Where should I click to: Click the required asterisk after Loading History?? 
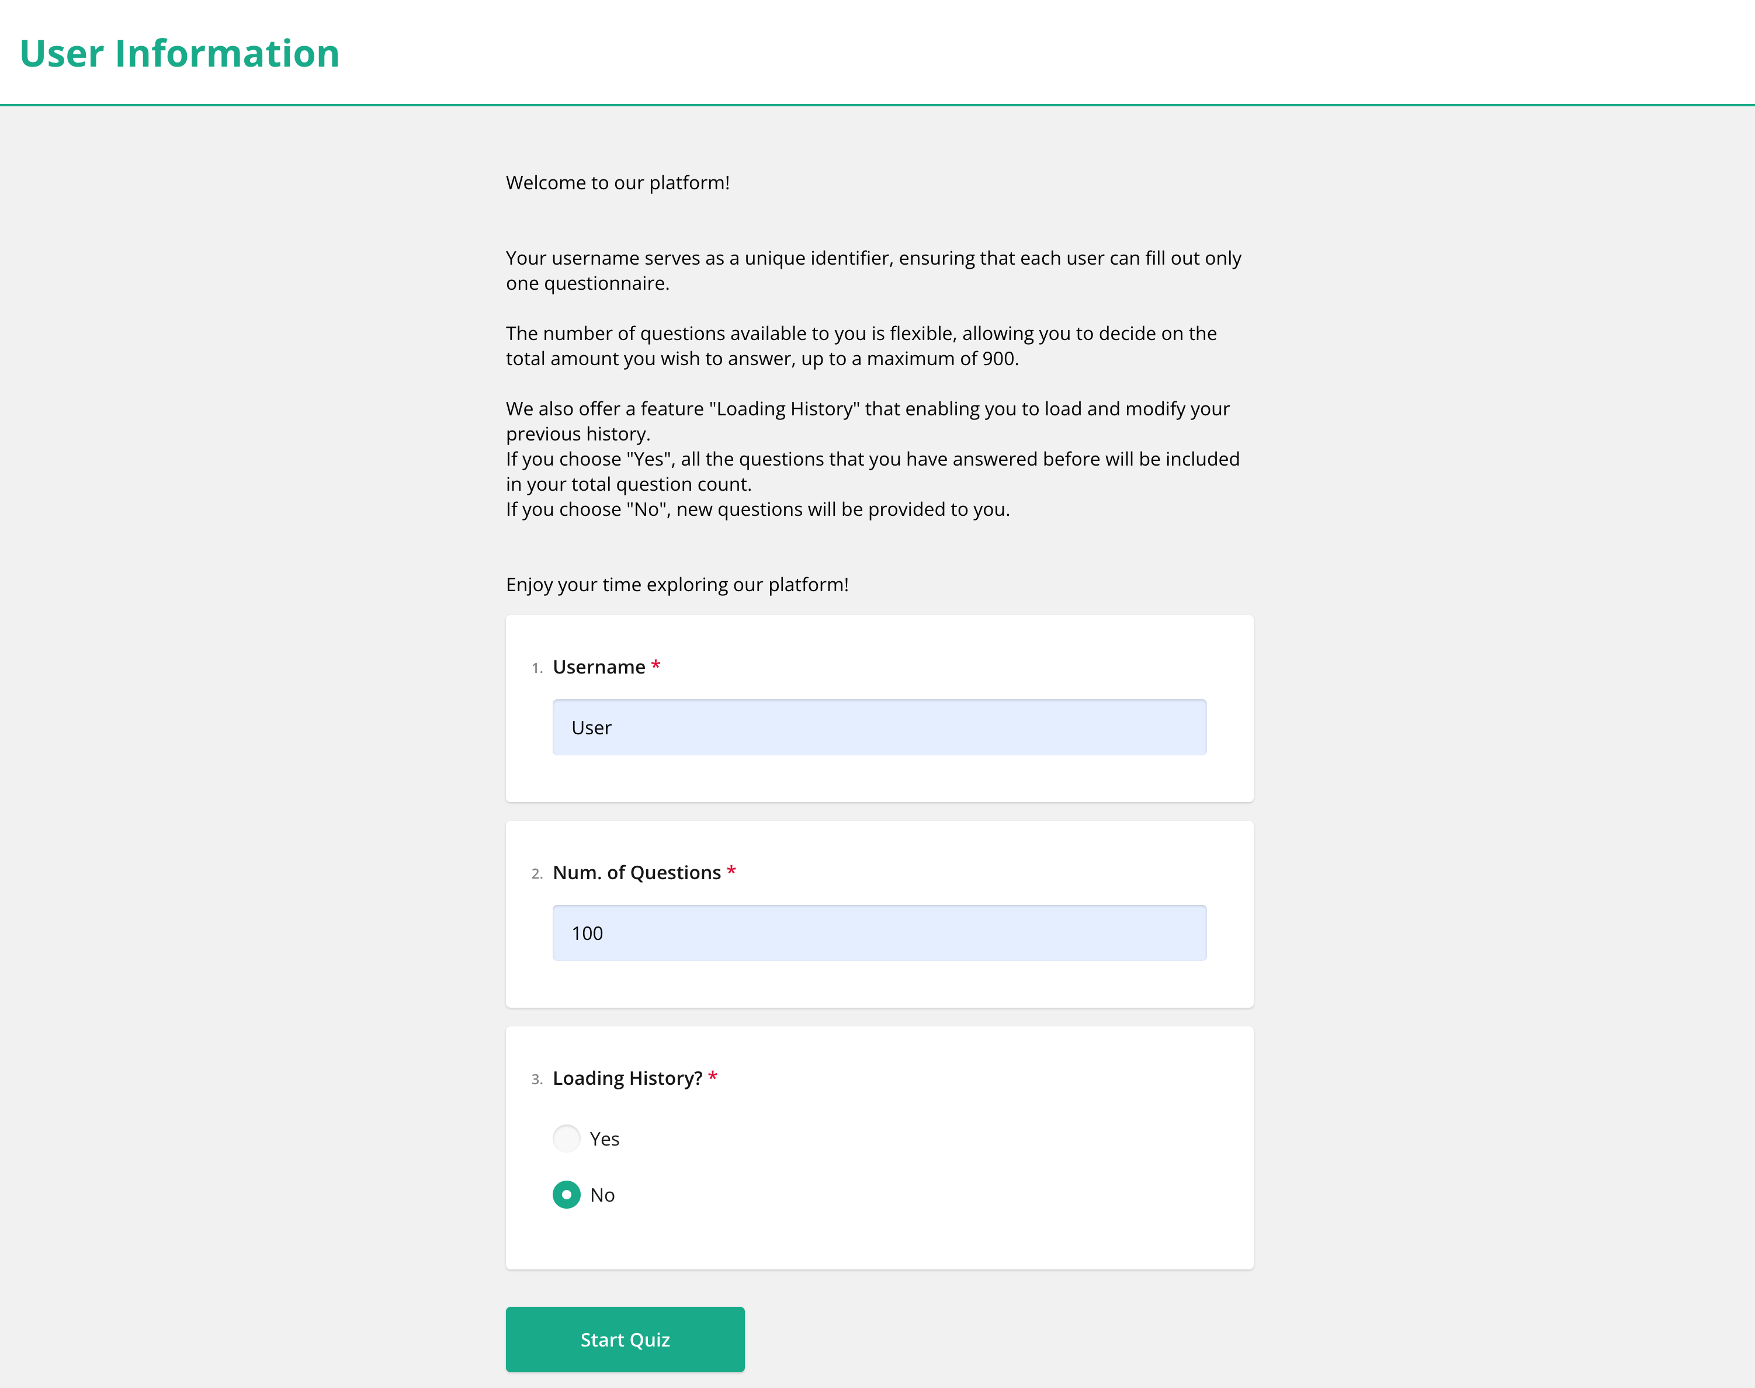(x=713, y=1078)
